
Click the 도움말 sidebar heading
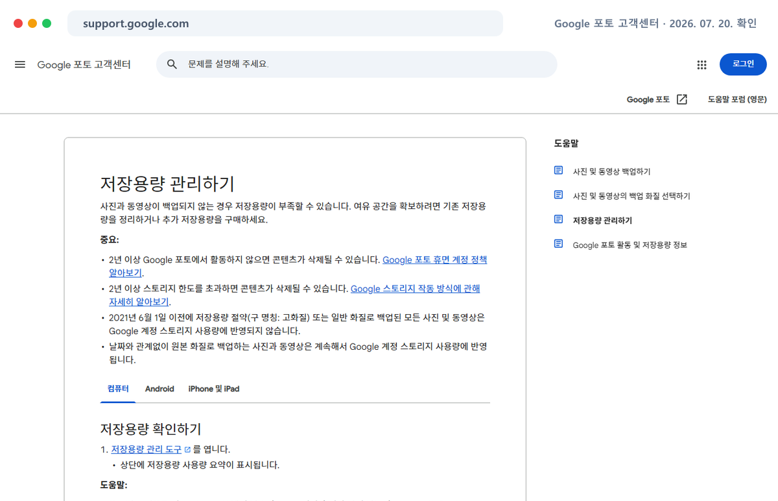566,143
